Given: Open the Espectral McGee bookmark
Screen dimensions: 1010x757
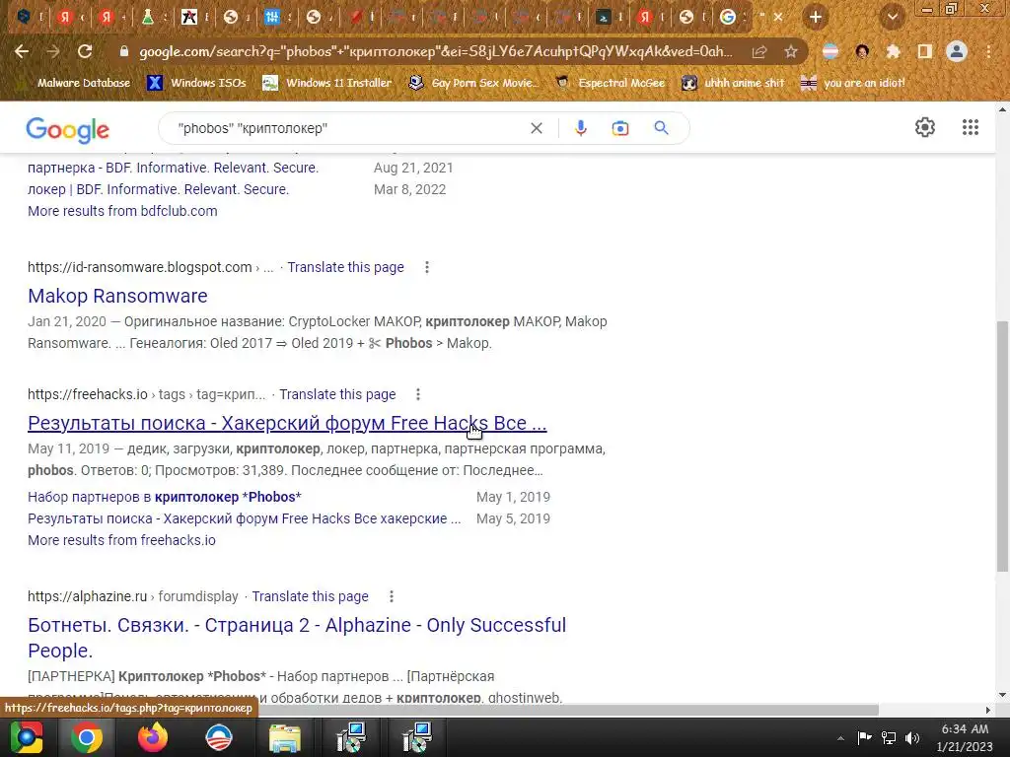Looking at the screenshot, I should point(611,83).
